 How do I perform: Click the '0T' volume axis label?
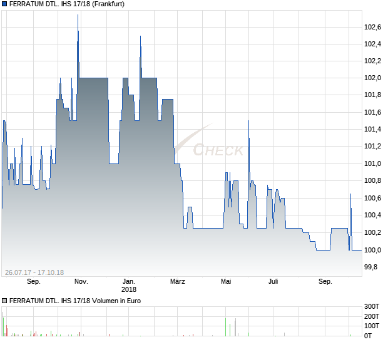[x=368, y=336]
